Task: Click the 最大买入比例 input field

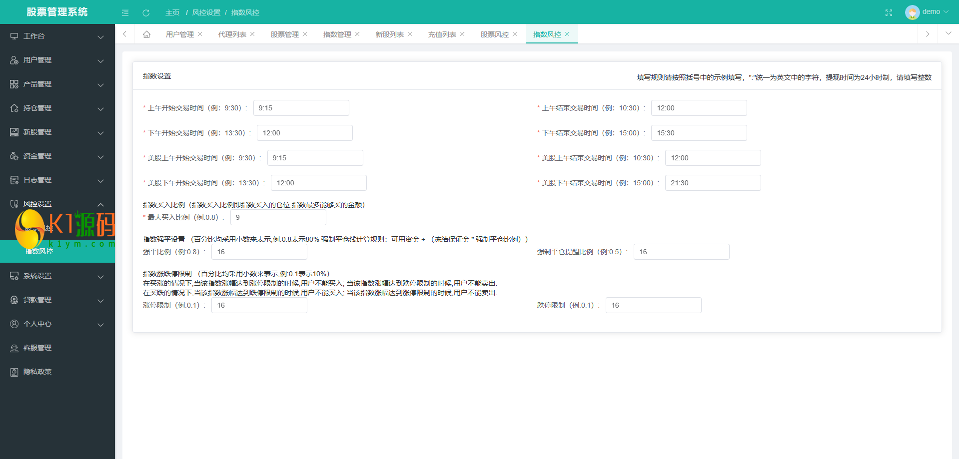Action: click(x=278, y=218)
